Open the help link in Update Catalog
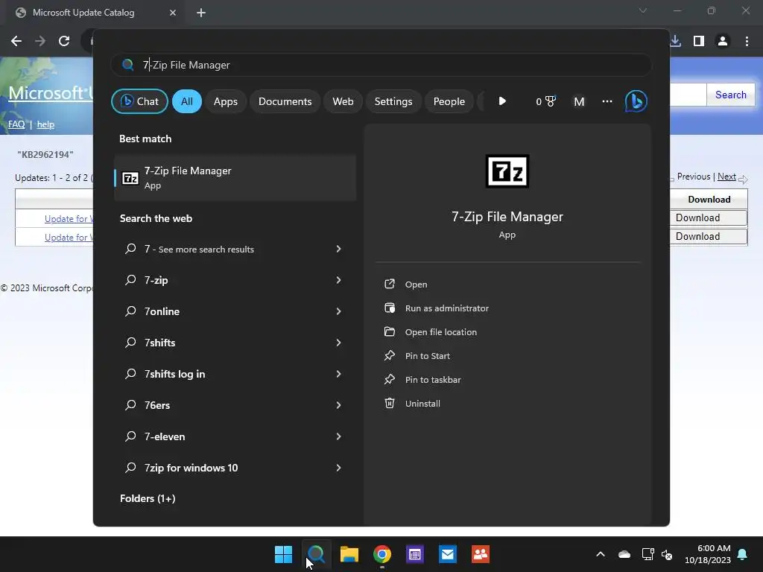Screen dimensions: 763x572 pyautogui.click(x=45, y=124)
